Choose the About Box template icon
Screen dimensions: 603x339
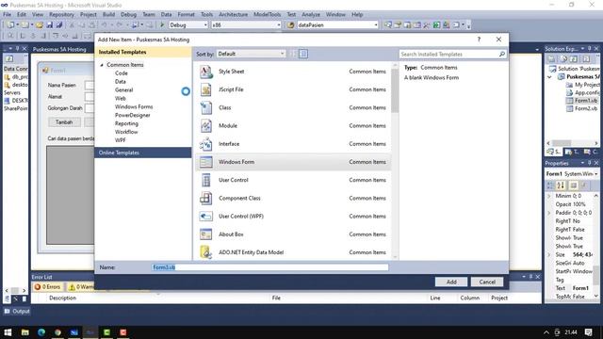click(x=205, y=234)
